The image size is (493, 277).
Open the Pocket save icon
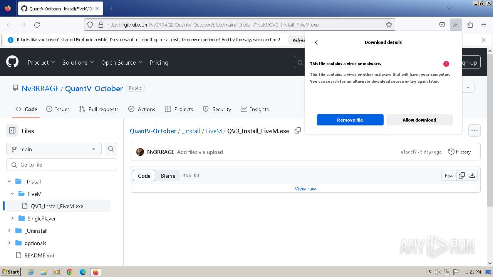[x=442, y=25]
